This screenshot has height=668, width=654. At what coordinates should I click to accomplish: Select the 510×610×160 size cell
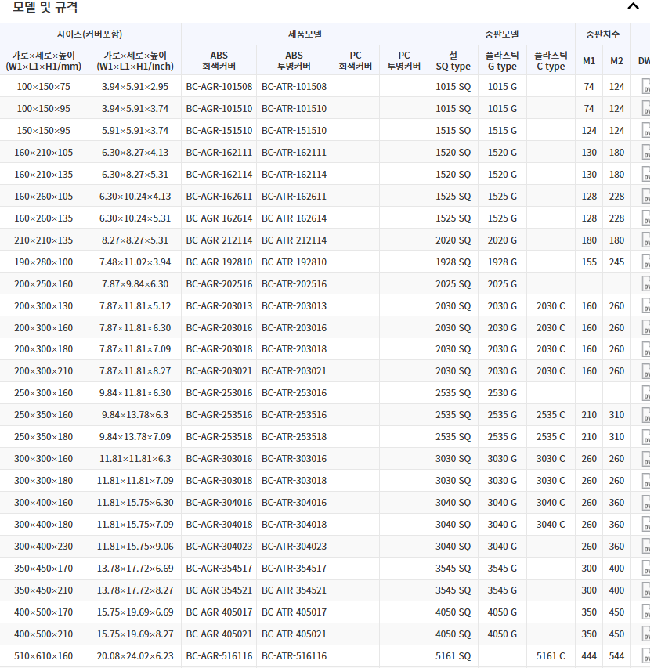click(x=44, y=656)
